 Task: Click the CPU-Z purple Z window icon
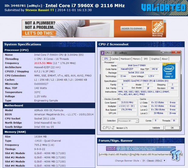[x=102, y=53]
